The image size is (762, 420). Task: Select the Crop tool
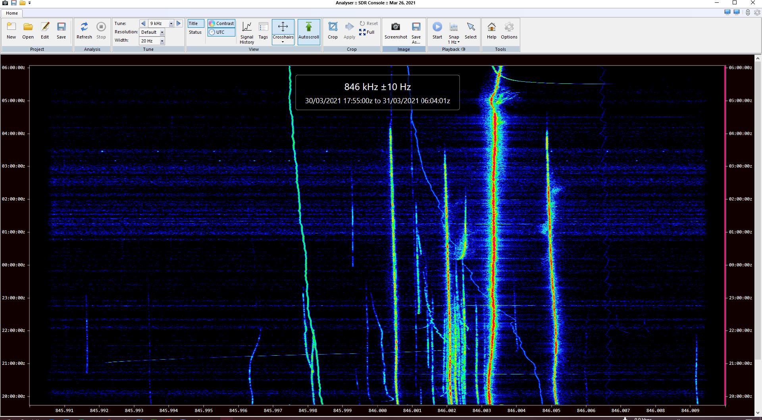click(333, 31)
